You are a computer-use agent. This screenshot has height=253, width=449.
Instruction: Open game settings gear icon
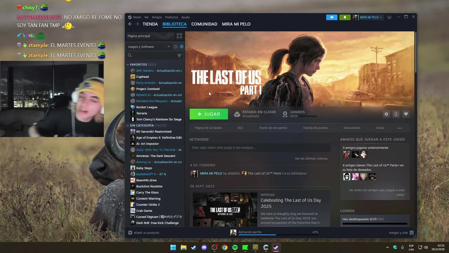click(386, 114)
